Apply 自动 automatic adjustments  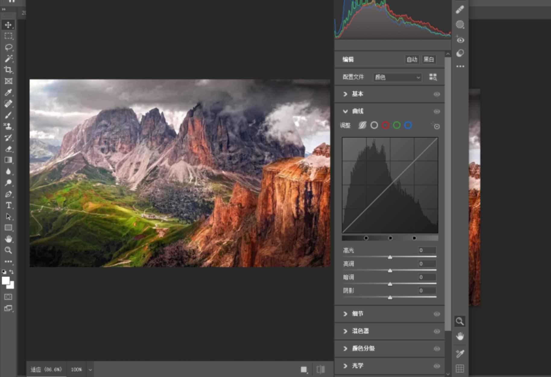click(412, 59)
